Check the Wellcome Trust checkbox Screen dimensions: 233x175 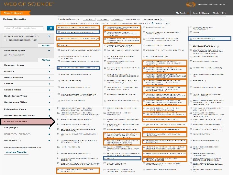click(x=59, y=81)
